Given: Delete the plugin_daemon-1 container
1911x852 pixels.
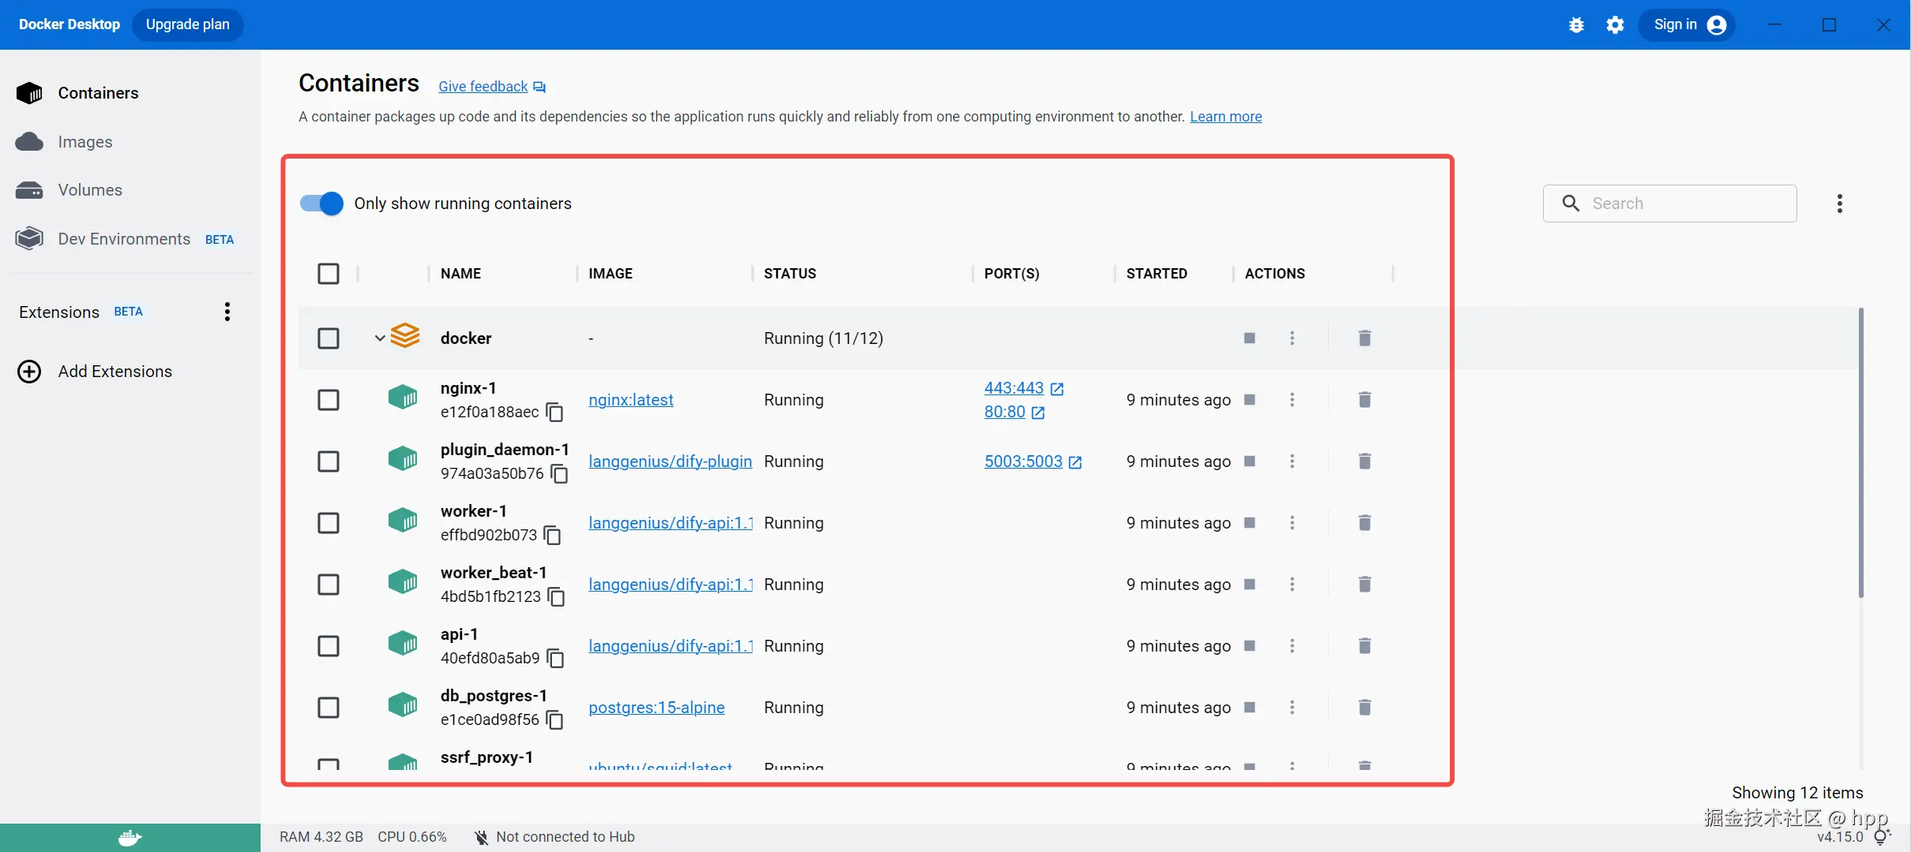Looking at the screenshot, I should click(x=1364, y=461).
